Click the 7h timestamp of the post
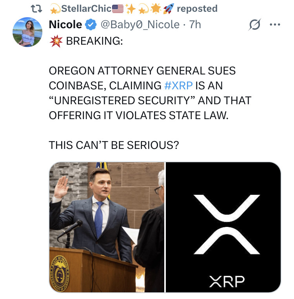This screenshot has width=294, height=299. pyautogui.click(x=195, y=25)
